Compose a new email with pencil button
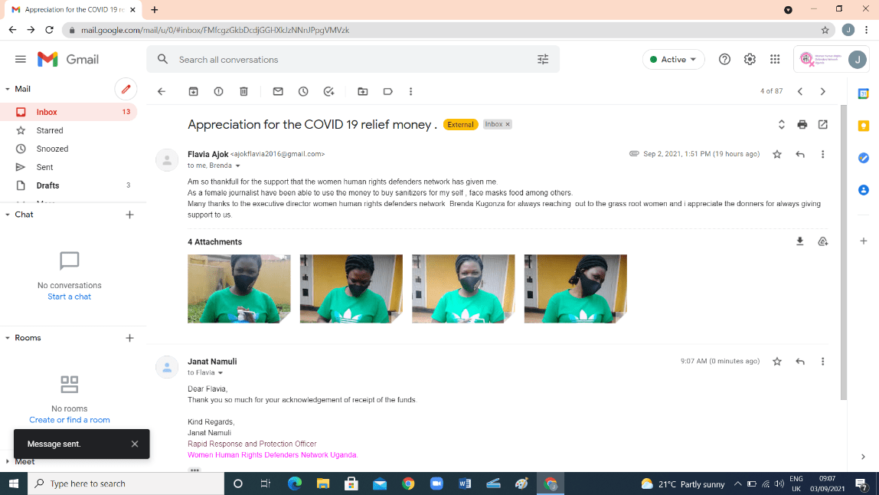879x495 pixels. point(126,89)
